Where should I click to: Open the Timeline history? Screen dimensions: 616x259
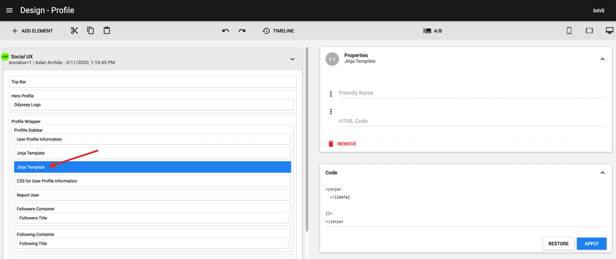tap(278, 31)
